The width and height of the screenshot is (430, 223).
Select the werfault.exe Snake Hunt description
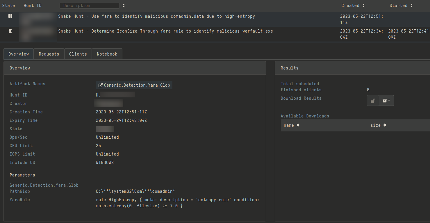(x=165, y=31)
